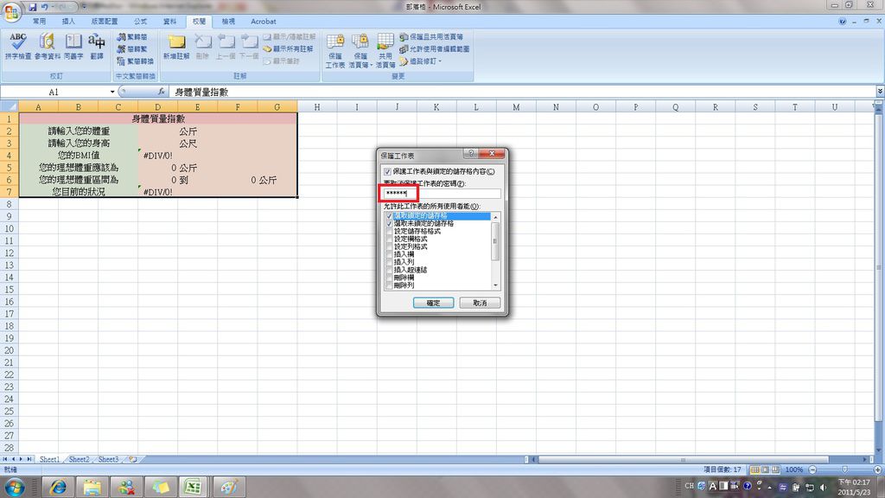Enable 插入欄 permission

389,255
